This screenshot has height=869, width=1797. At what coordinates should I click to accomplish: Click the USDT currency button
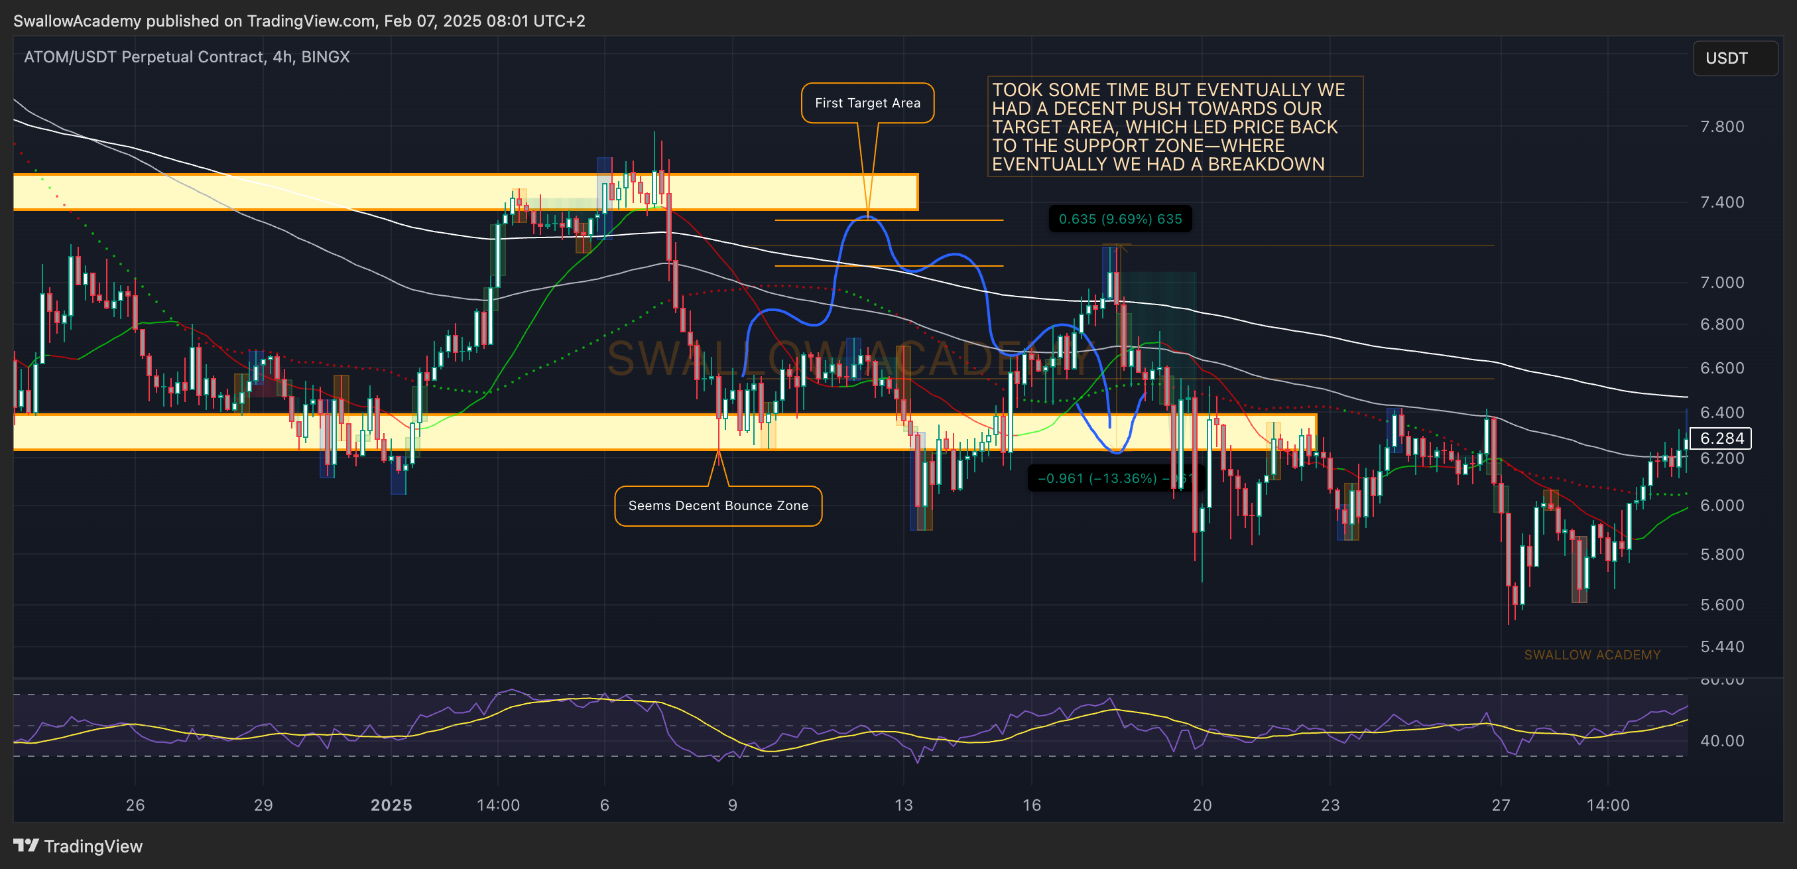click(x=1735, y=58)
